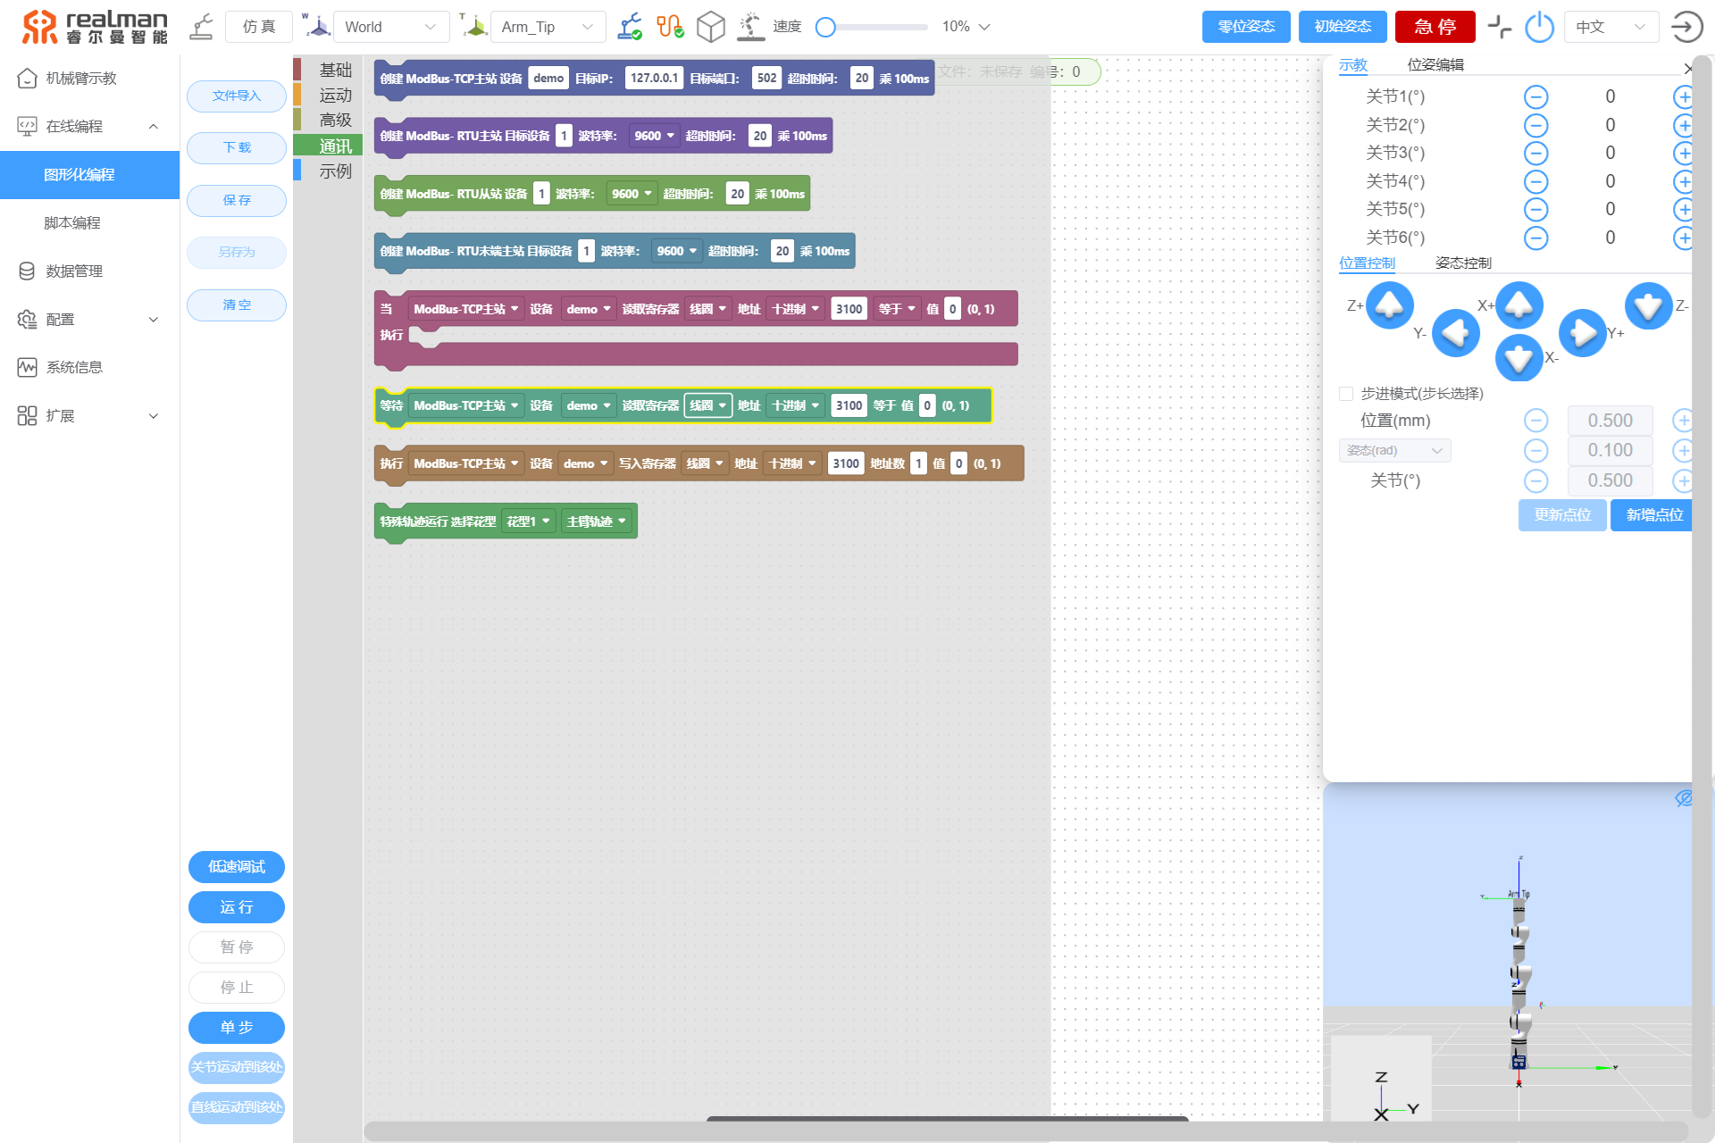Toggle Z+ direction movement button
This screenshot has width=1715, height=1143.
pyautogui.click(x=1388, y=305)
